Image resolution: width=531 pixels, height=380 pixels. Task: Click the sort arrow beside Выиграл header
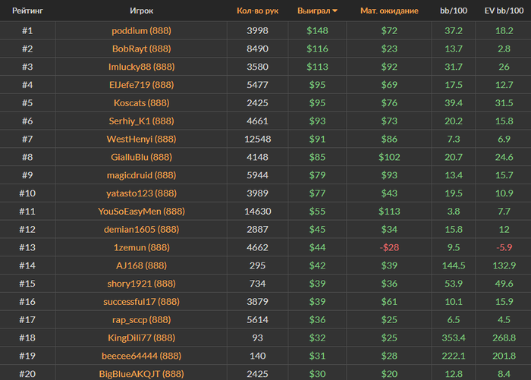point(335,11)
